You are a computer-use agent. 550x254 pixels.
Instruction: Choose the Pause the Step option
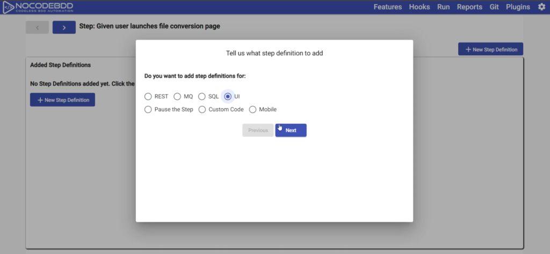click(x=148, y=109)
